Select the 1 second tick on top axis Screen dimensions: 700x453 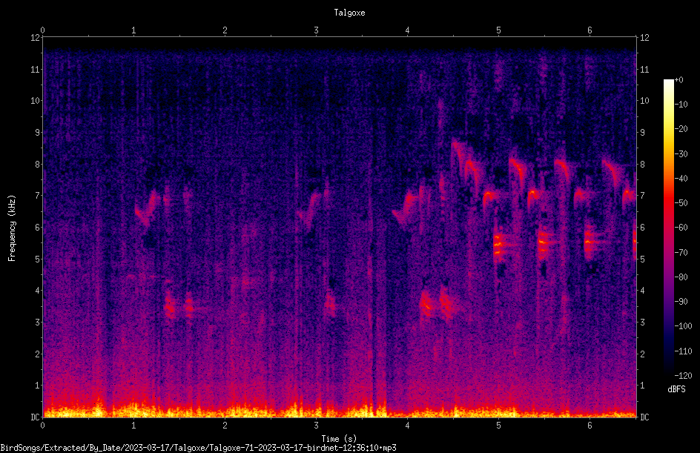[x=133, y=30]
